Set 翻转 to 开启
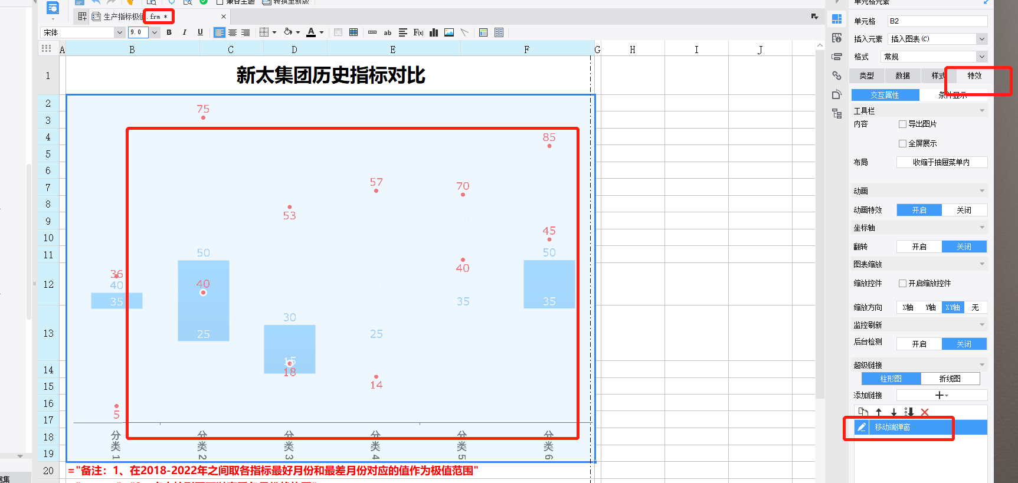This screenshot has width=1018, height=483. pos(919,247)
